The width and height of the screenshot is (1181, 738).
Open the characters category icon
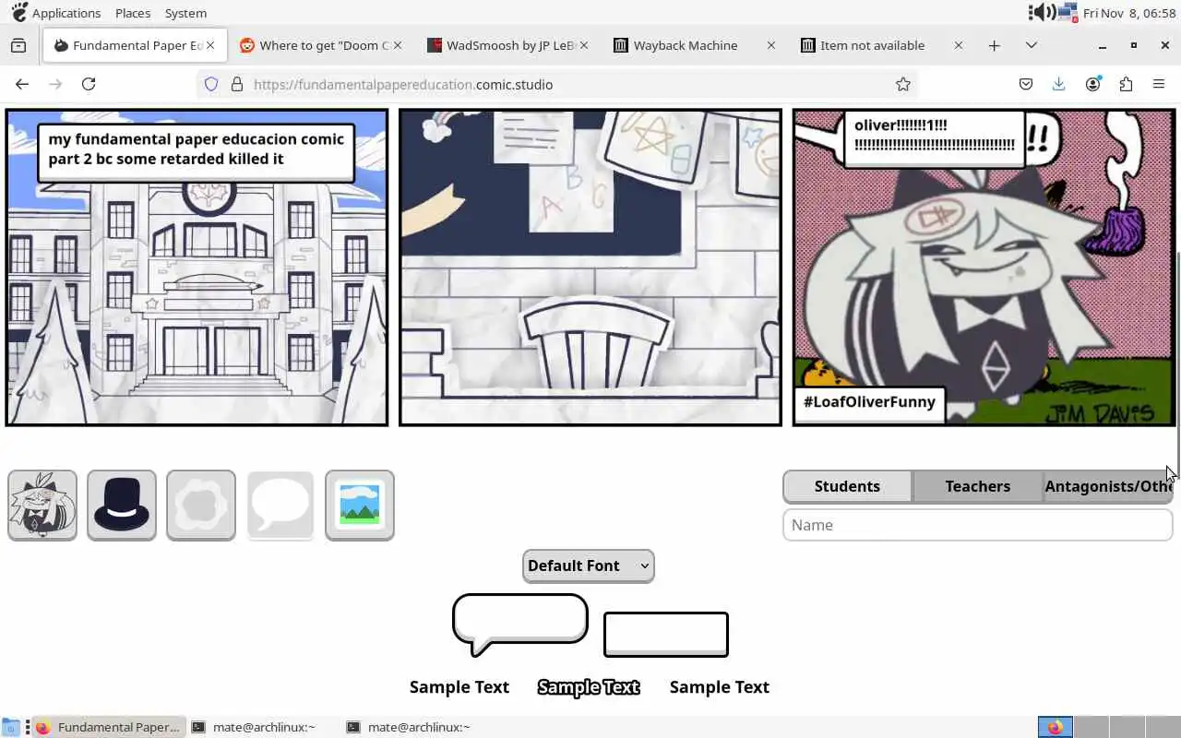42,506
